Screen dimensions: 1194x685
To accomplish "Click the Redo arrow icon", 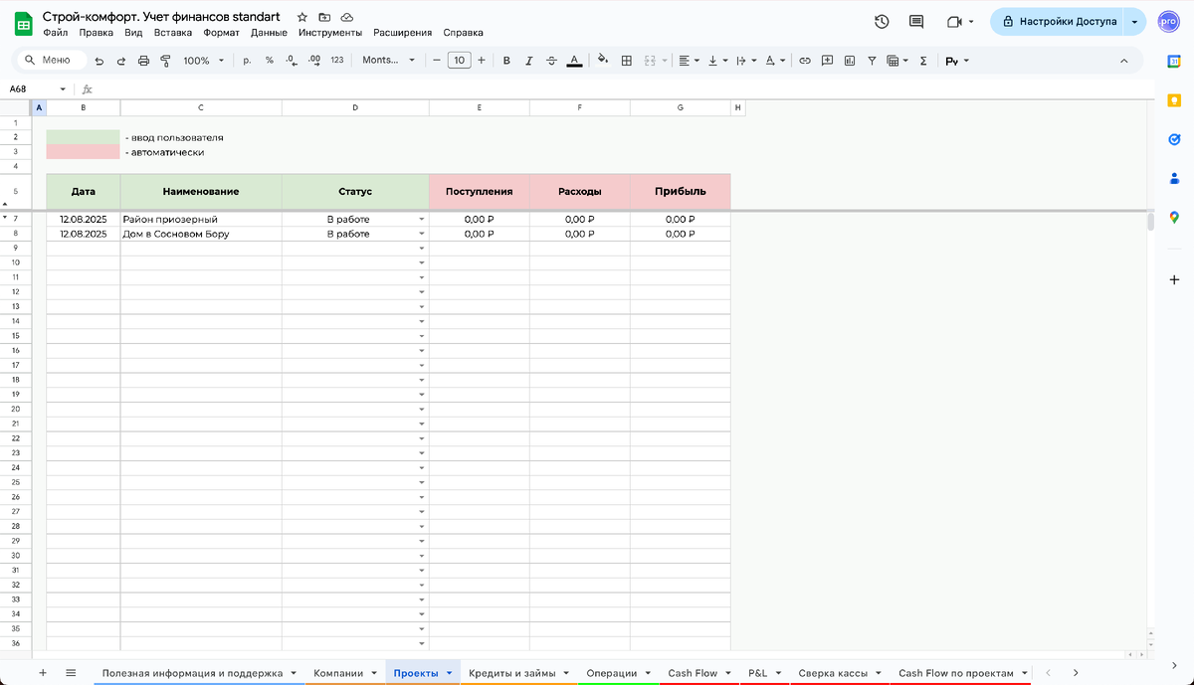I will 121,61.
